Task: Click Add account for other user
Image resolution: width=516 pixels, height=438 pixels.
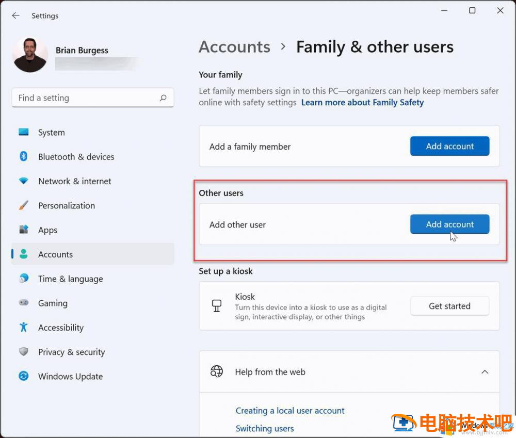Action: (449, 224)
